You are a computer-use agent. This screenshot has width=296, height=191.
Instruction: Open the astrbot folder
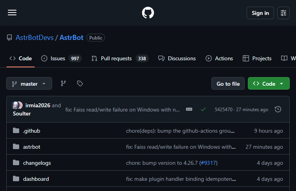32,147
